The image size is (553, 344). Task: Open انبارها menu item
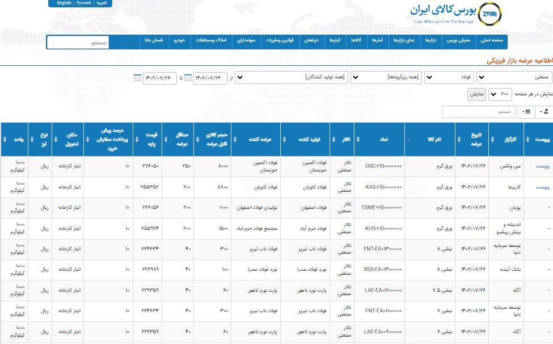[335, 40]
